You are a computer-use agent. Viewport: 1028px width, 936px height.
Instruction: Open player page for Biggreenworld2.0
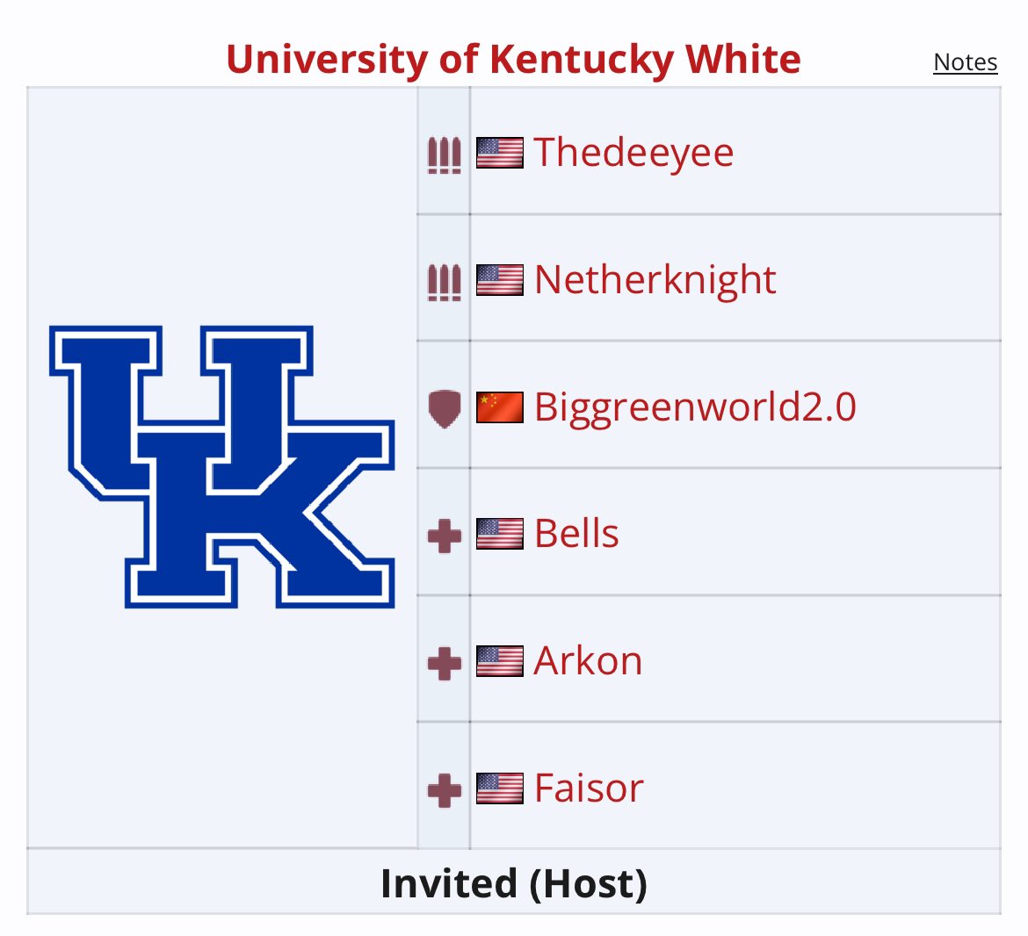695,407
